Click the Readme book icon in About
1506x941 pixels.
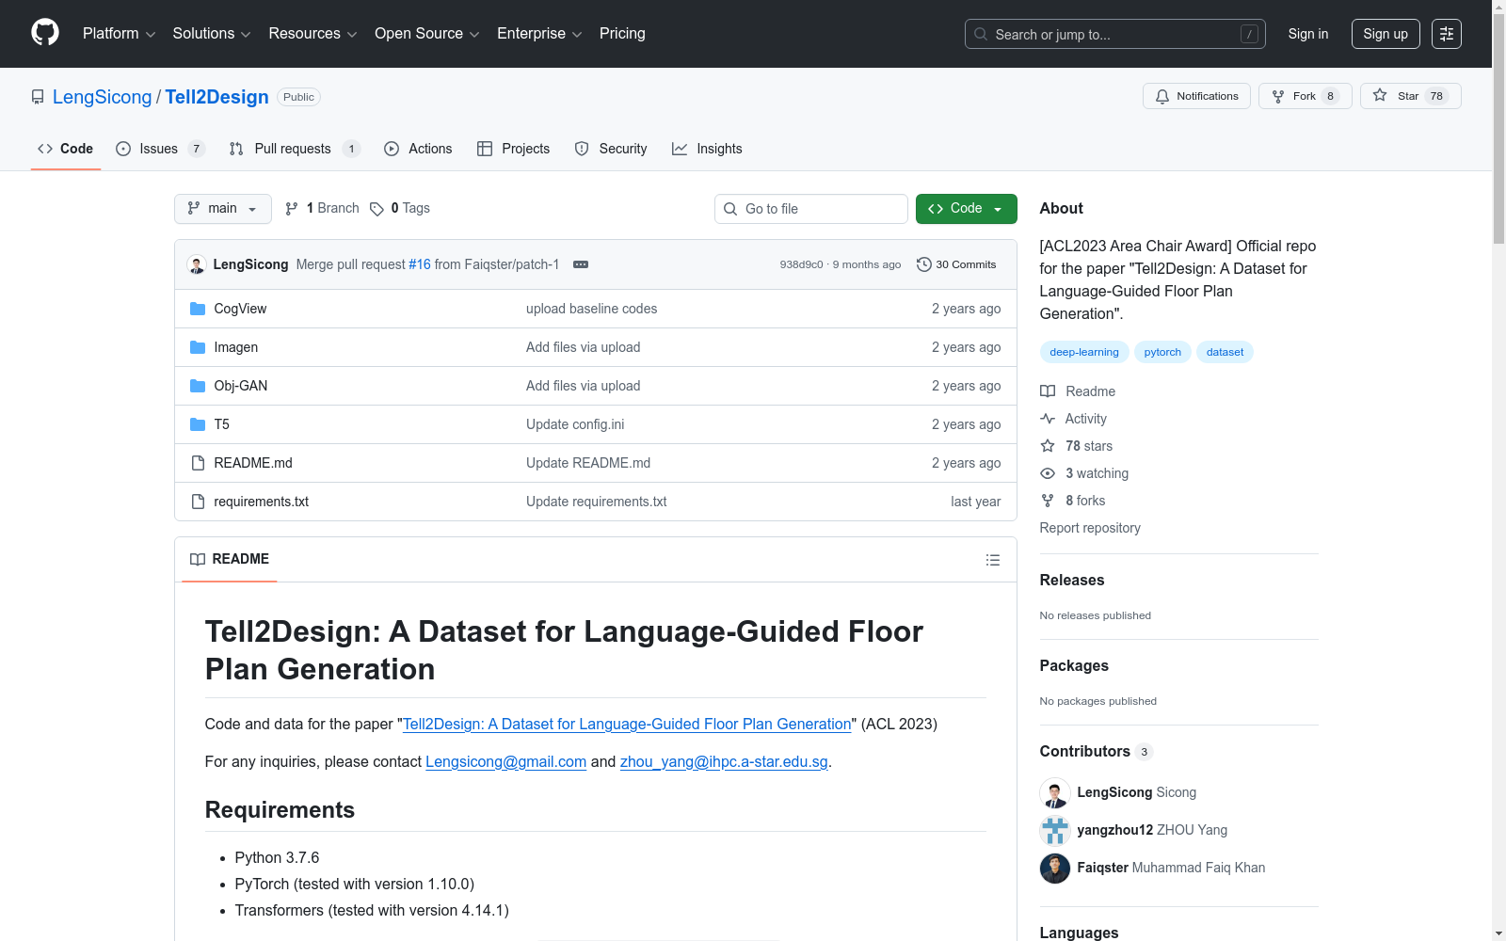(x=1048, y=391)
